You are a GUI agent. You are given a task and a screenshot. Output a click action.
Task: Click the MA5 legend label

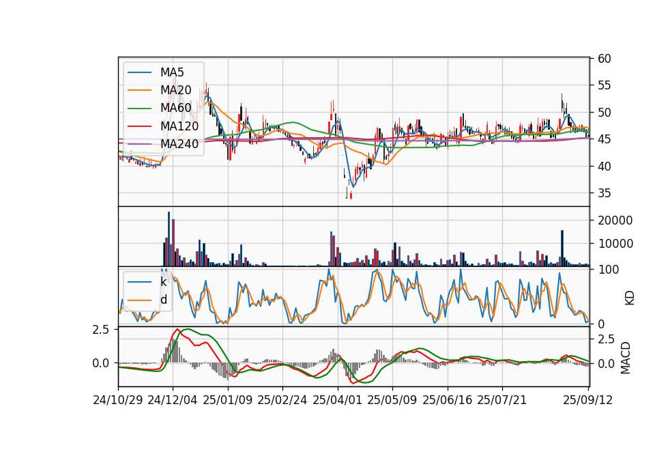[x=172, y=72]
